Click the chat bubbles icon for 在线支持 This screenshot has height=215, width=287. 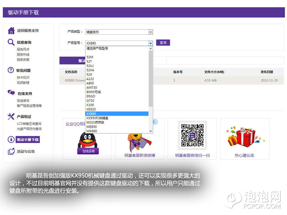(11, 93)
